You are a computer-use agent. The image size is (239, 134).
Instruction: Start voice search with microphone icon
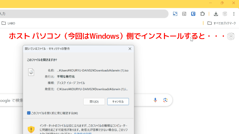click(x=155, y=100)
